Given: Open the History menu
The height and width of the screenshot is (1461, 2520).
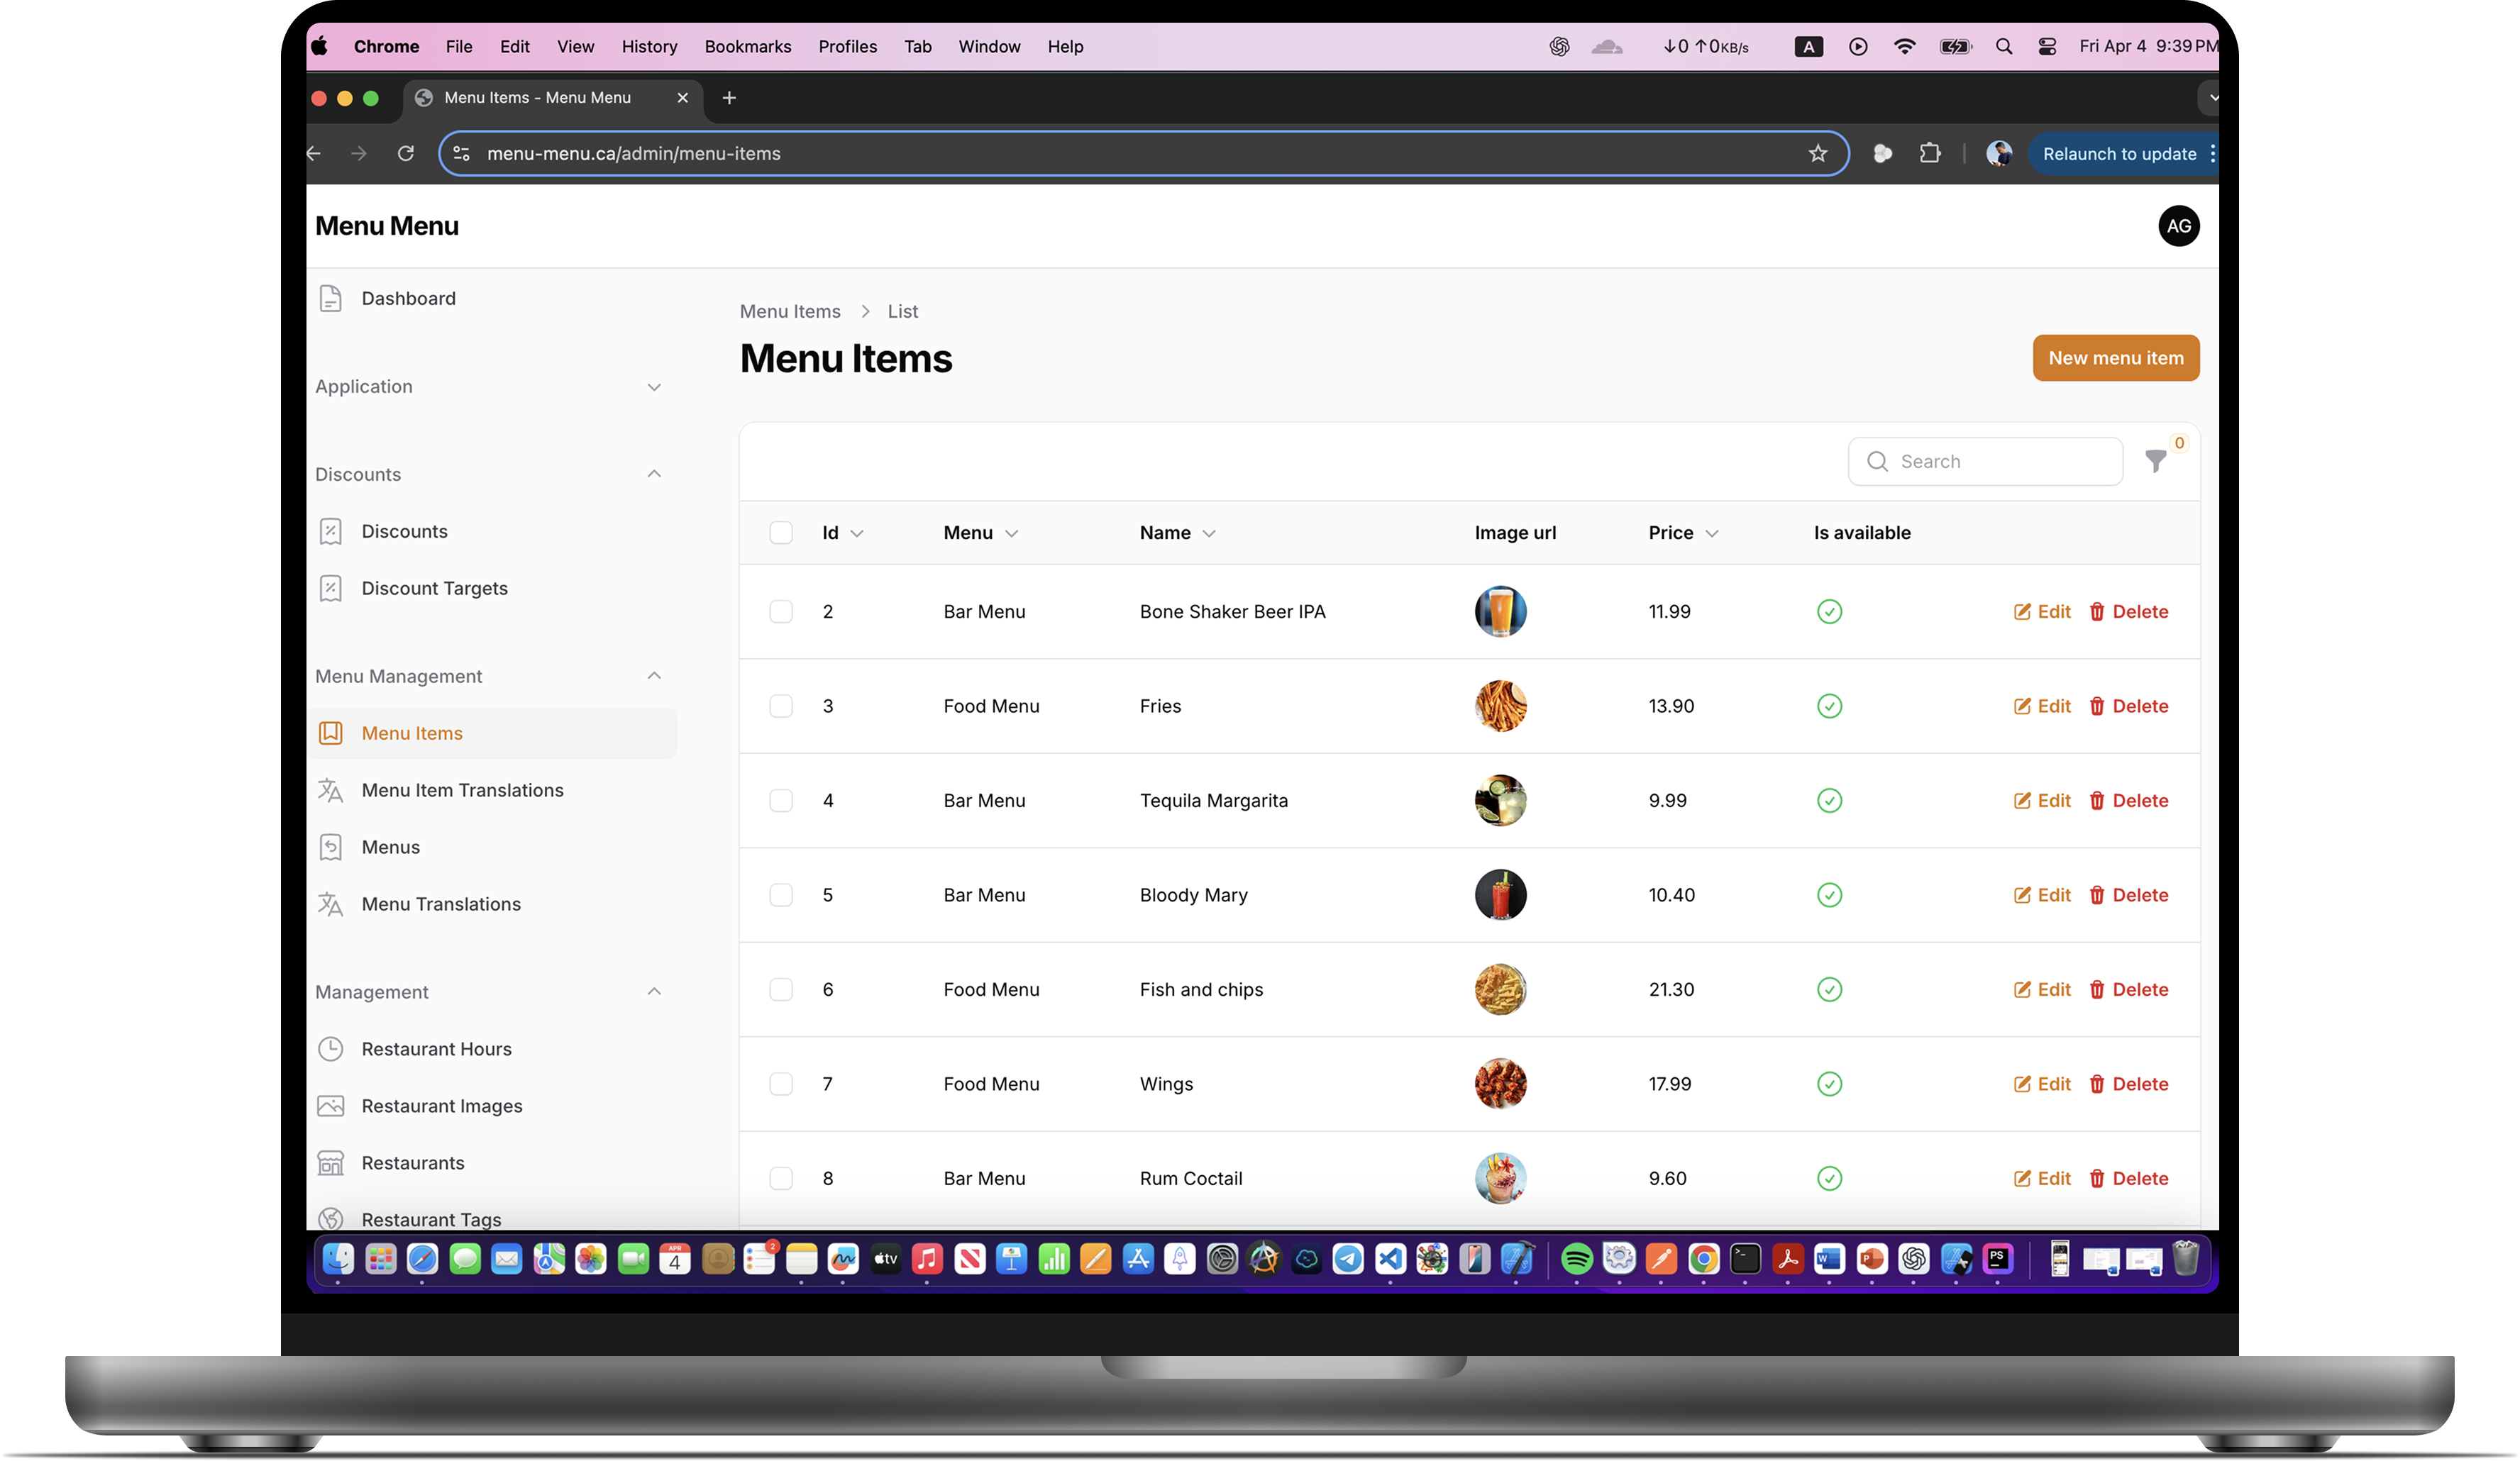Looking at the screenshot, I should pyautogui.click(x=649, y=47).
